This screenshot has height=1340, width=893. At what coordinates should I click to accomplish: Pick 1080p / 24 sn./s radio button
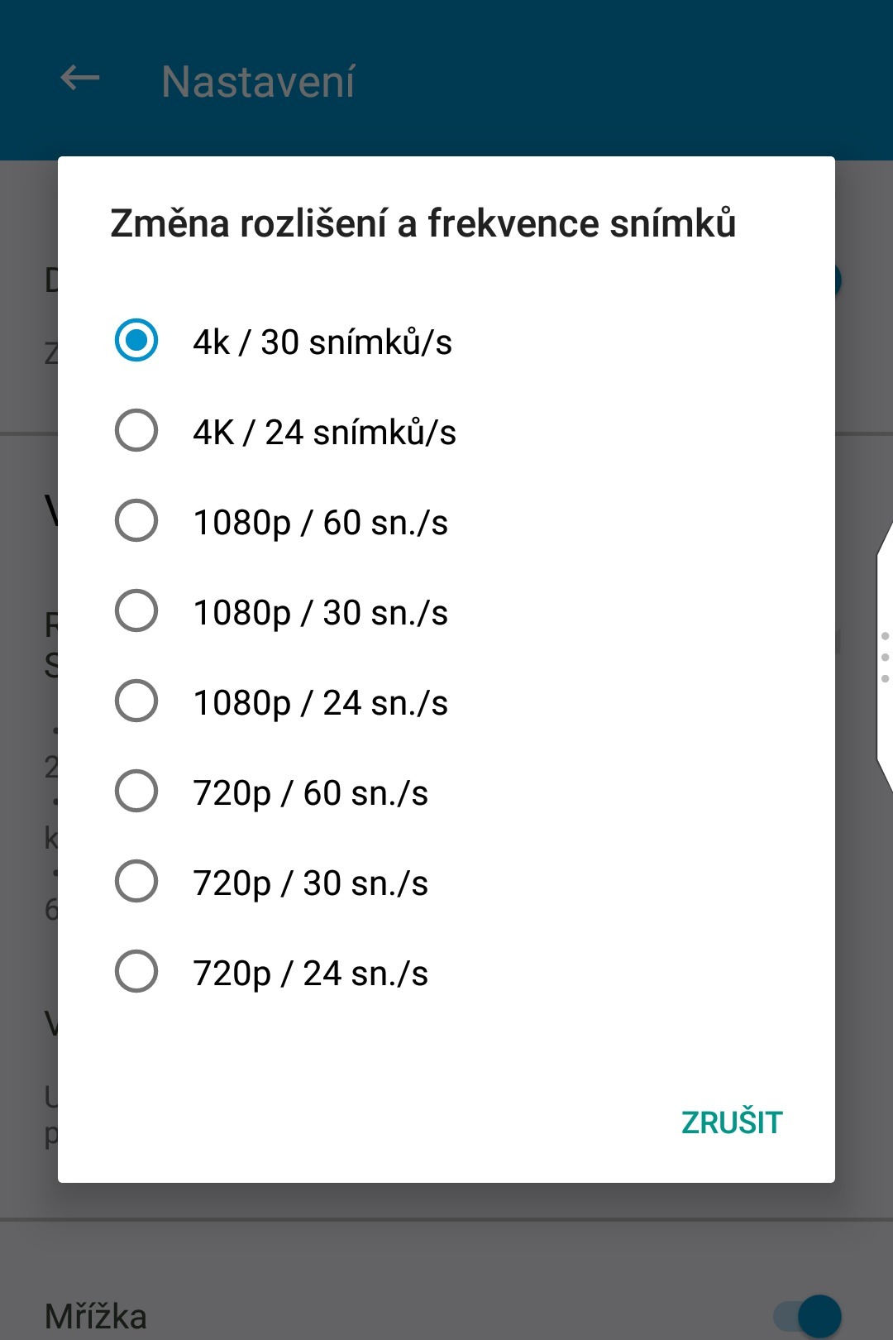pyautogui.click(x=136, y=701)
